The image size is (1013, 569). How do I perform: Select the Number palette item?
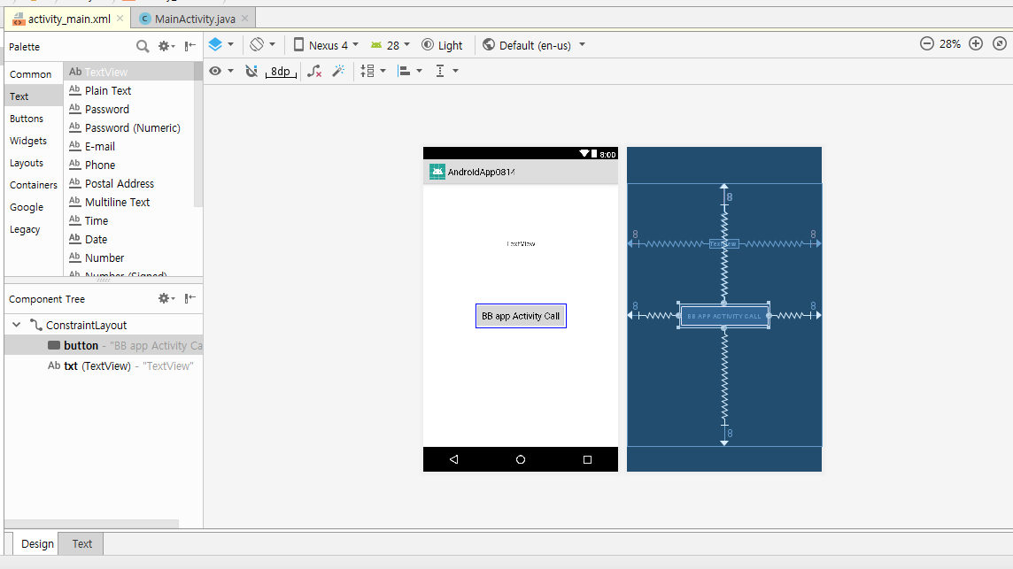[129, 258]
